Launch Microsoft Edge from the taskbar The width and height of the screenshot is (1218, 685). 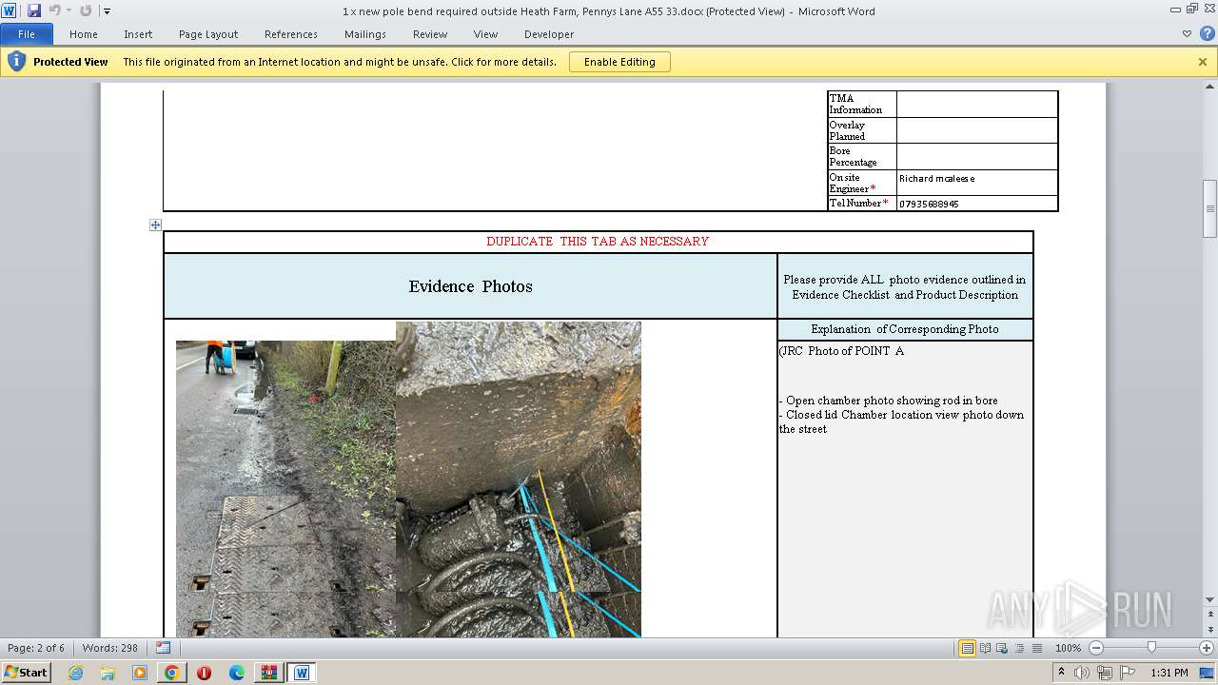(237, 673)
